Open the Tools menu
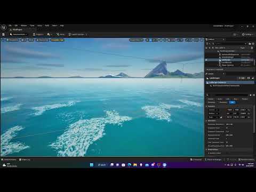Viewport: 256px width, 192px height. tap(32, 26)
